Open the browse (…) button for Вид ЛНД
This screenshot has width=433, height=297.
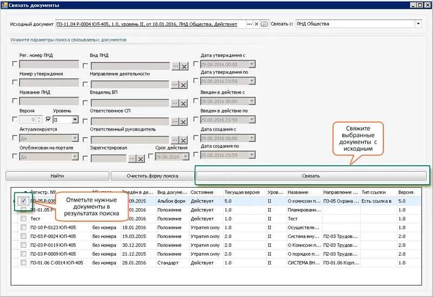point(176,66)
